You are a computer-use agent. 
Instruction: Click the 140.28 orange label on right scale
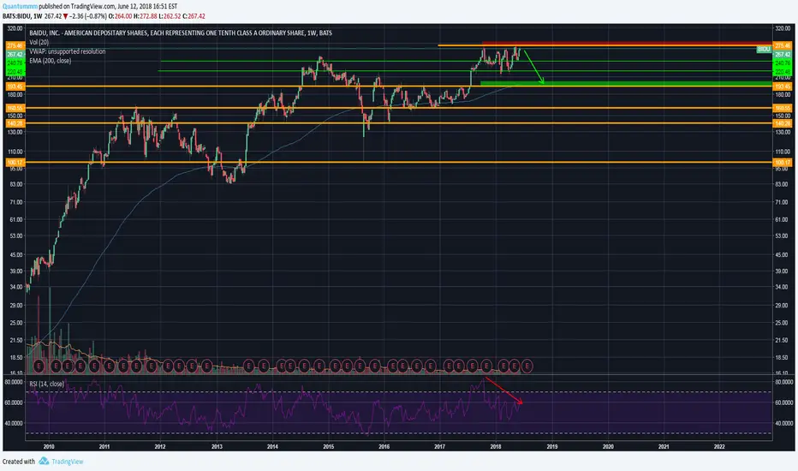click(783, 123)
